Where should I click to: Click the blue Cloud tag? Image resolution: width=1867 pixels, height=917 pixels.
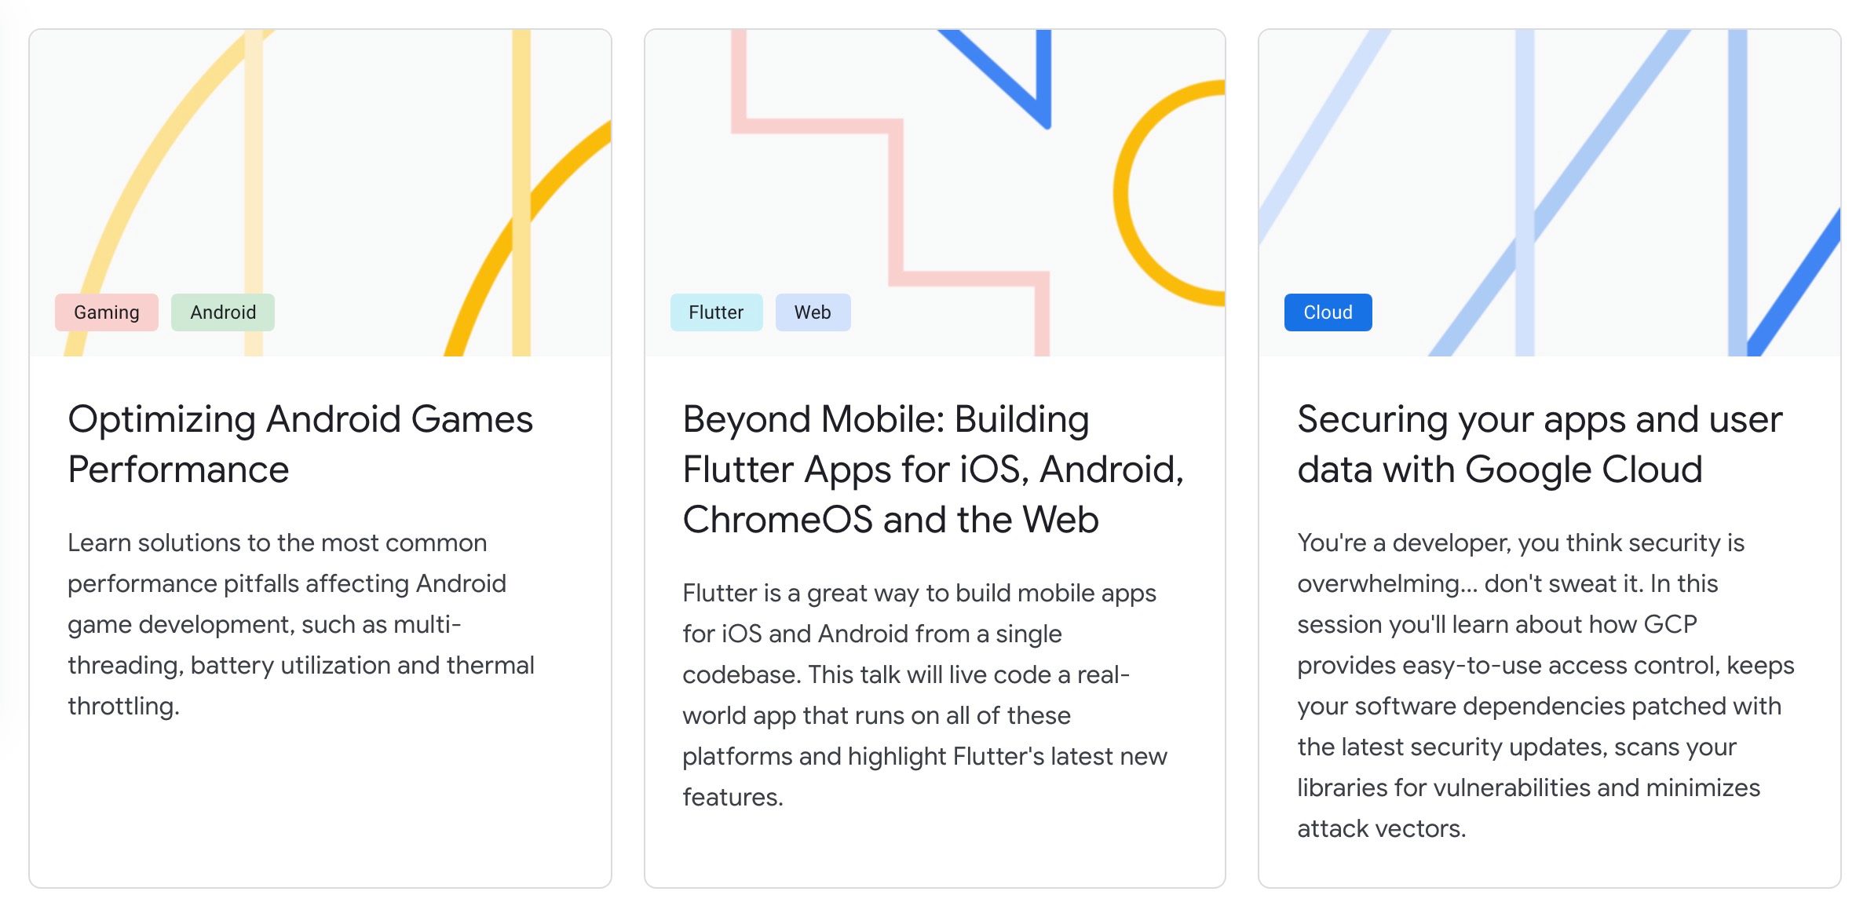tap(1328, 312)
